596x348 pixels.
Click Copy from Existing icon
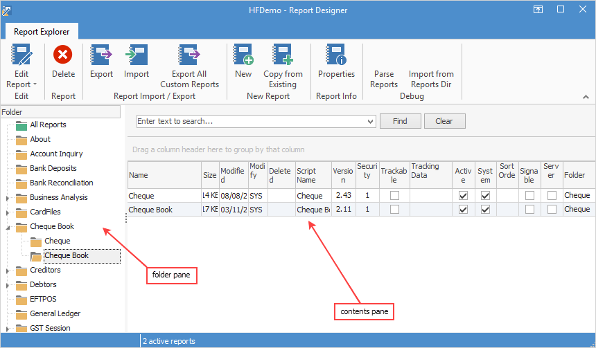point(283,55)
